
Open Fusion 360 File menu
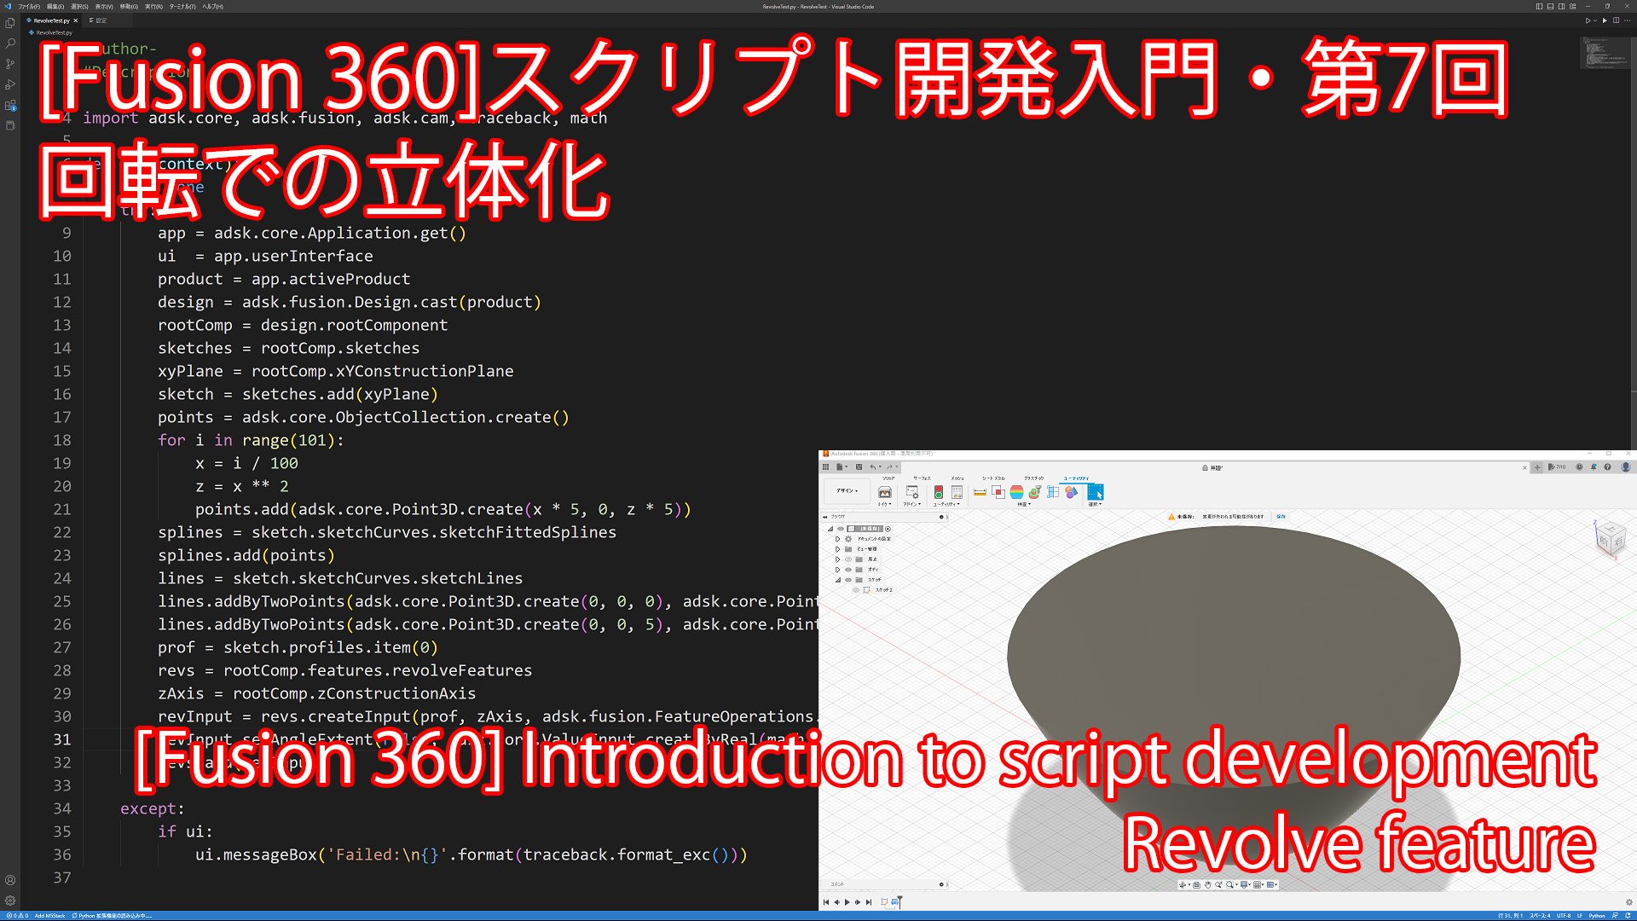click(841, 467)
